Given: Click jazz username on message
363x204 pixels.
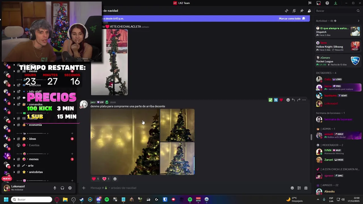Looking at the screenshot, I should click(x=93, y=102).
